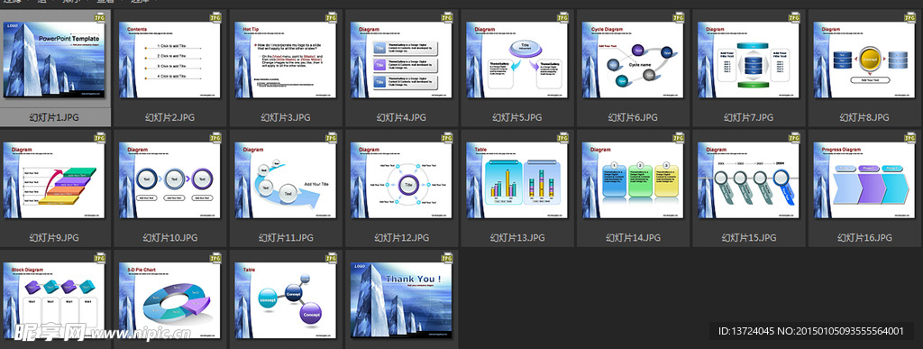This screenshot has width=923, height=349.
Task: Click the JPG badge on Block Diagram slide
Action: tap(100, 258)
